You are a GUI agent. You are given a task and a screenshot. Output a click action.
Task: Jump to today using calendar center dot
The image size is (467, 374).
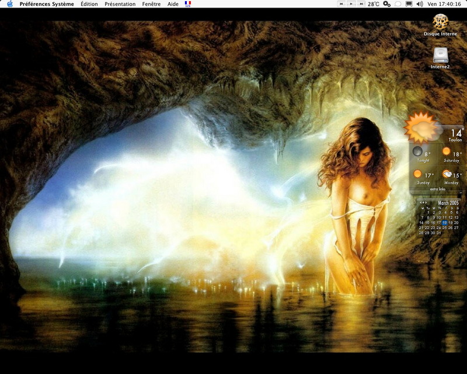423,203
